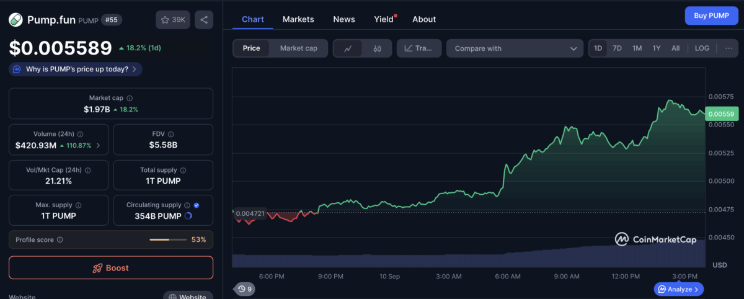Screen dimensions: 744x299
Task: Click Volume (24h) info icon
Action: 81,134
